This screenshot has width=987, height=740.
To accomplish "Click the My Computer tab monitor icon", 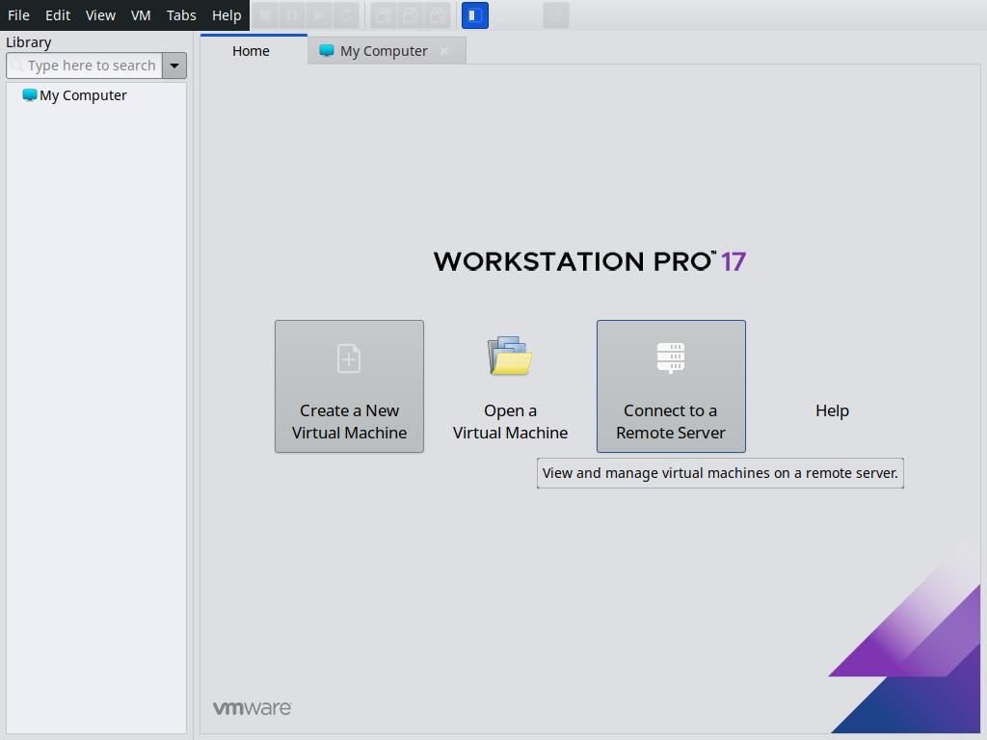I will 326,50.
